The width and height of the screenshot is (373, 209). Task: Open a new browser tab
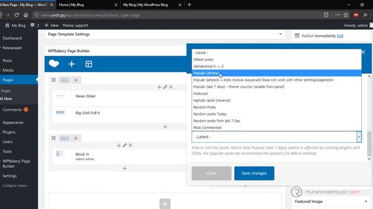click(x=189, y=5)
